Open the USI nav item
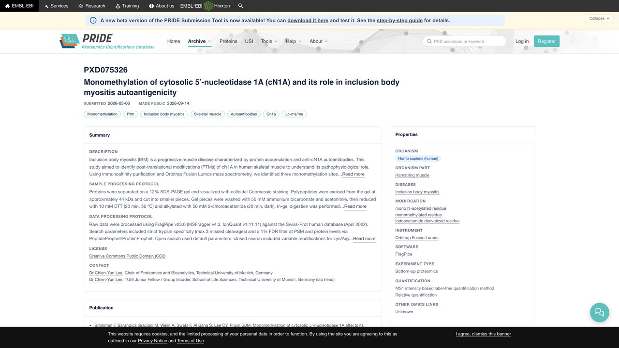This screenshot has width=619, height=348. pyautogui.click(x=249, y=41)
